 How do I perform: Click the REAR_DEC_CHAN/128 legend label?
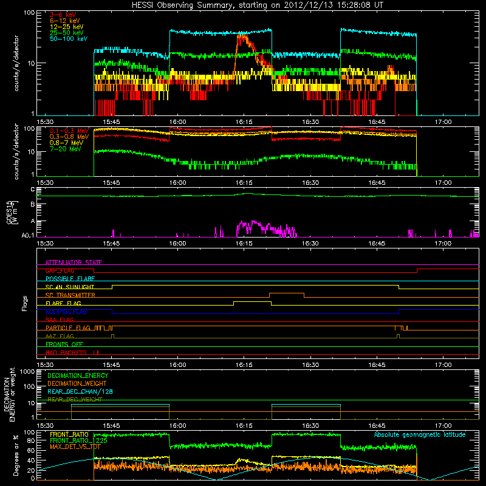point(80,391)
